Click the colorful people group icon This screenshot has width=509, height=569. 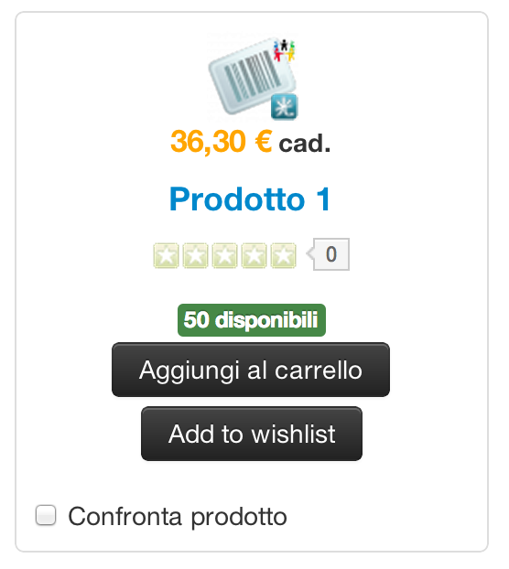tap(285, 50)
